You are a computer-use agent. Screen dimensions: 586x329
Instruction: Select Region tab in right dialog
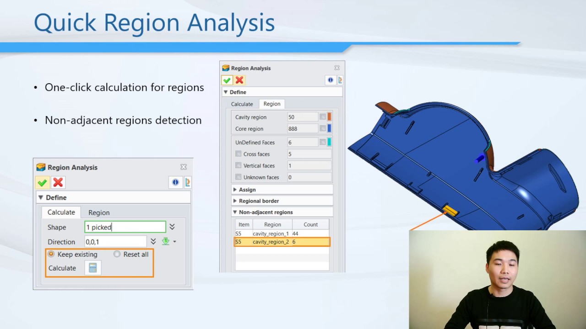pyautogui.click(x=272, y=104)
